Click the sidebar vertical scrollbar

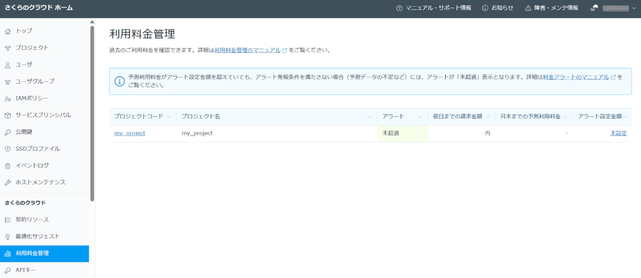[93, 112]
